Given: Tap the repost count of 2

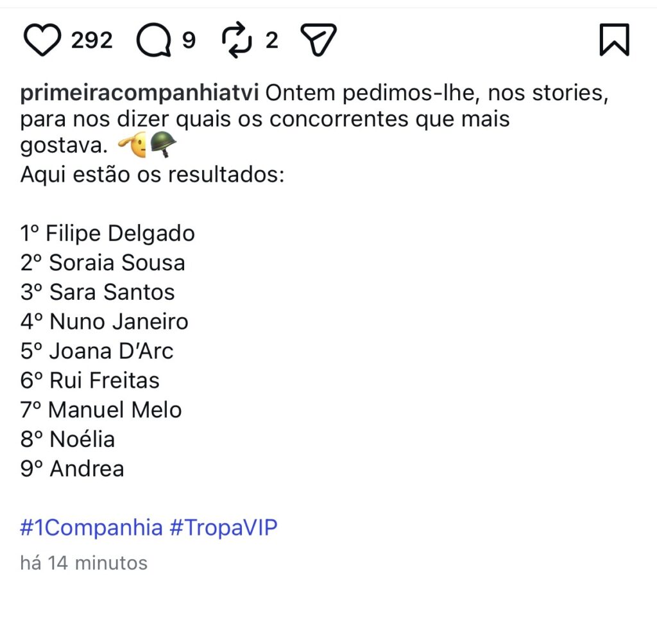Looking at the screenshot, I should click(272, 41).
